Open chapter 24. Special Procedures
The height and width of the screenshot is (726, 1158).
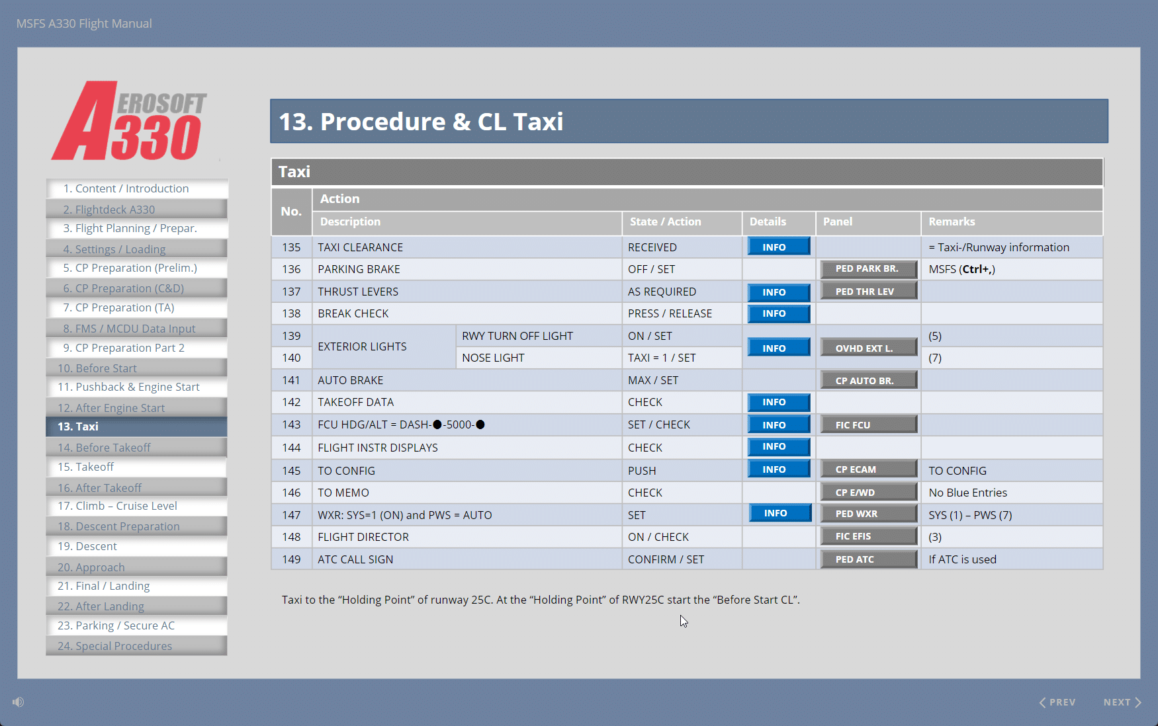coord(136,646)
